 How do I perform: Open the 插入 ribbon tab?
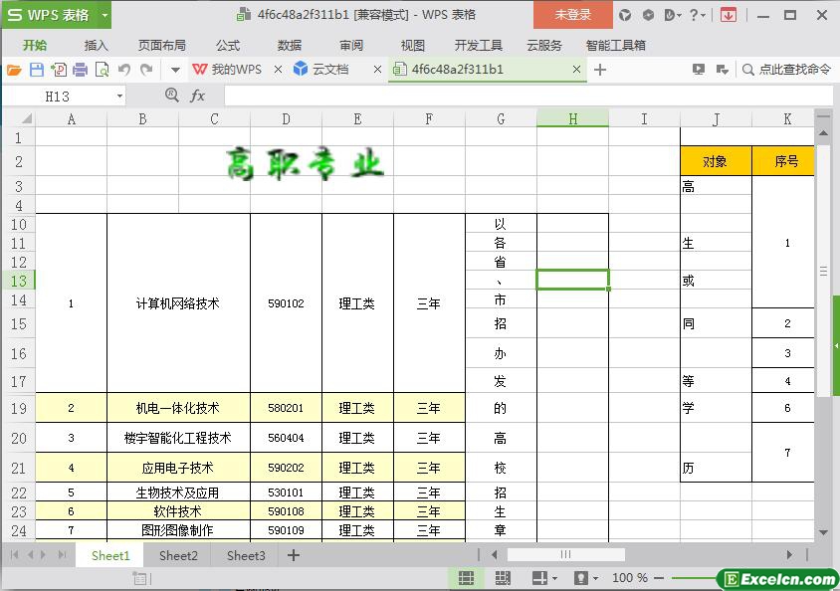[x=97, y=45]
